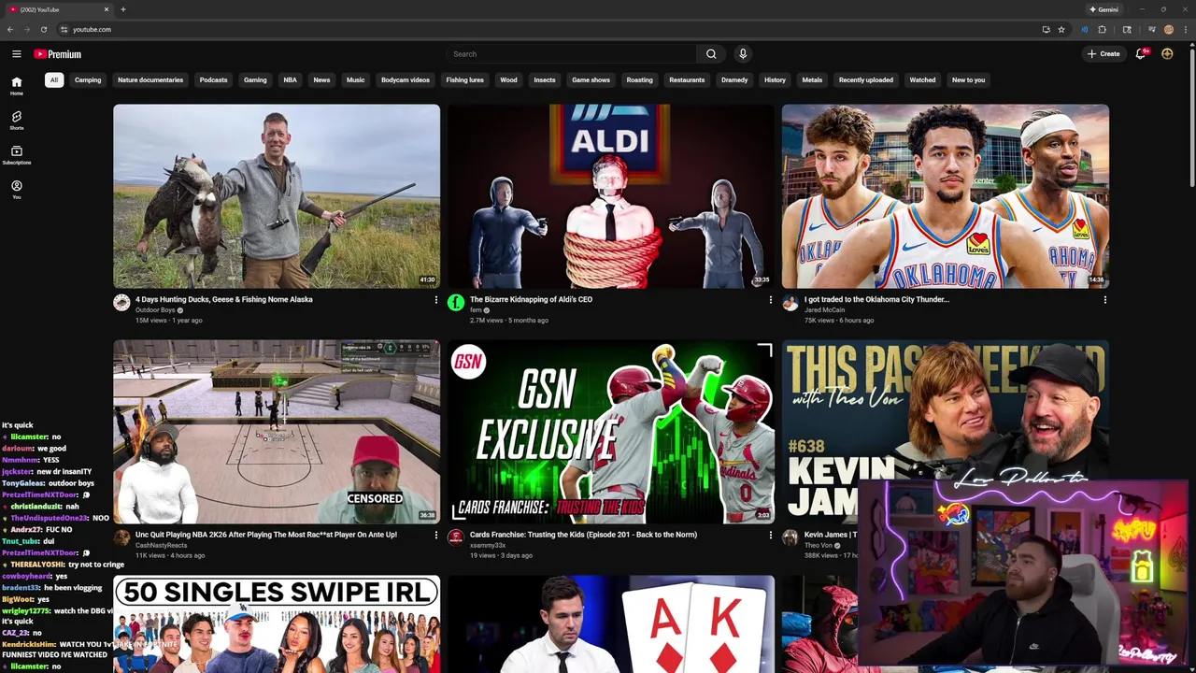Reload the page with the refresh icon
This screenshot has height=673, width=1196.
point(43,29)
